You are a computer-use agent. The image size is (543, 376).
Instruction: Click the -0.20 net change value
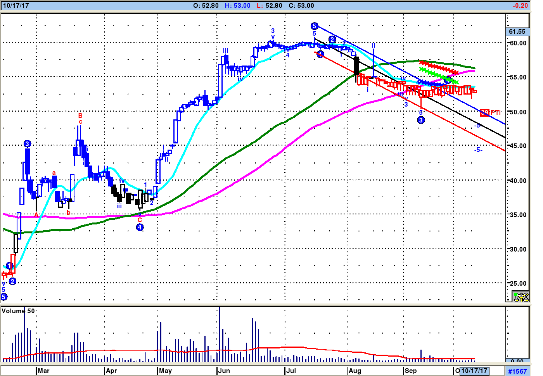(x=520, y=5)
